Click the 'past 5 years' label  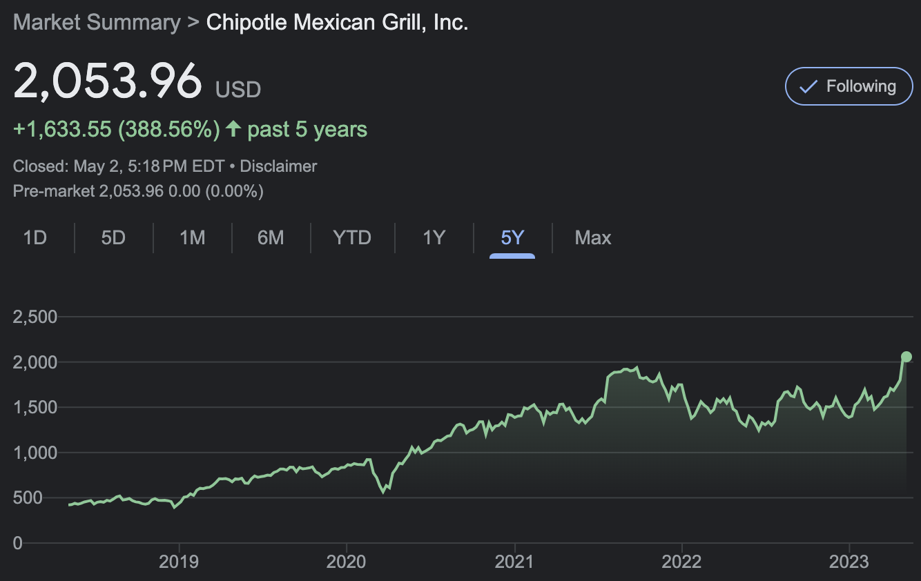pos(307,129)
